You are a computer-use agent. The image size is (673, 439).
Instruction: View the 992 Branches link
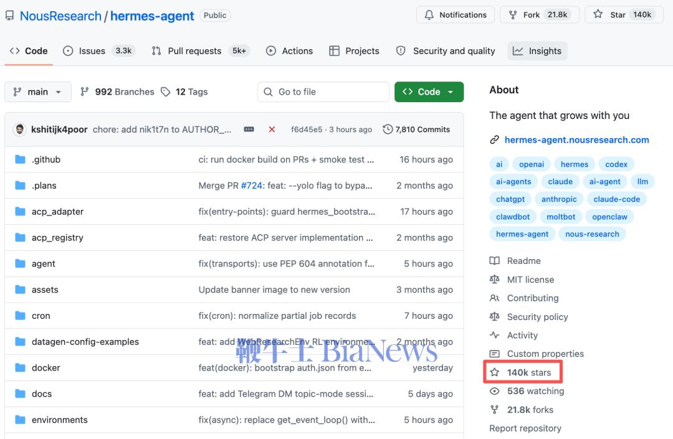(x=117, y=92)
